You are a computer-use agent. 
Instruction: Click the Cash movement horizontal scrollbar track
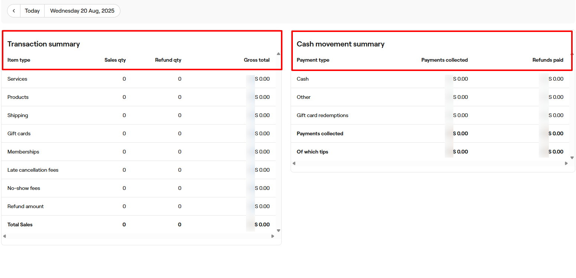pyautogui.click(x=430, y=163)
